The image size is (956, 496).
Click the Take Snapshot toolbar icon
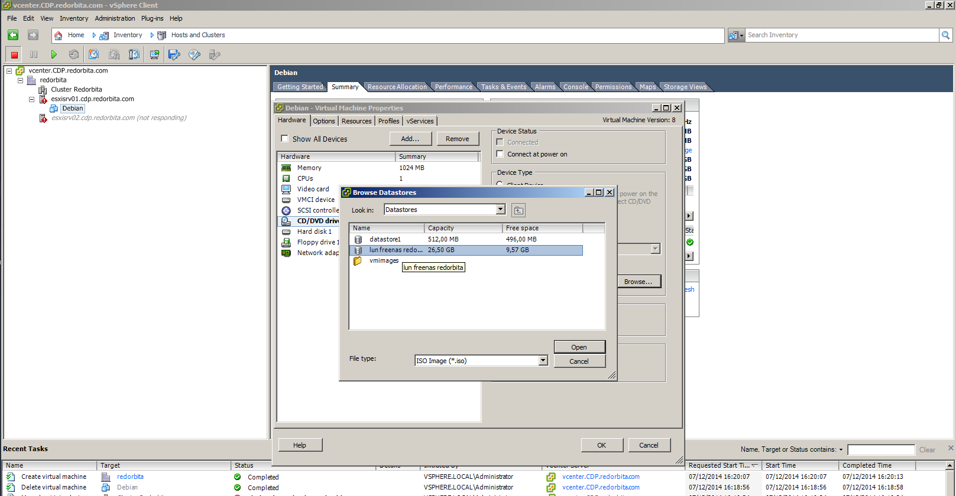(93, 55)
